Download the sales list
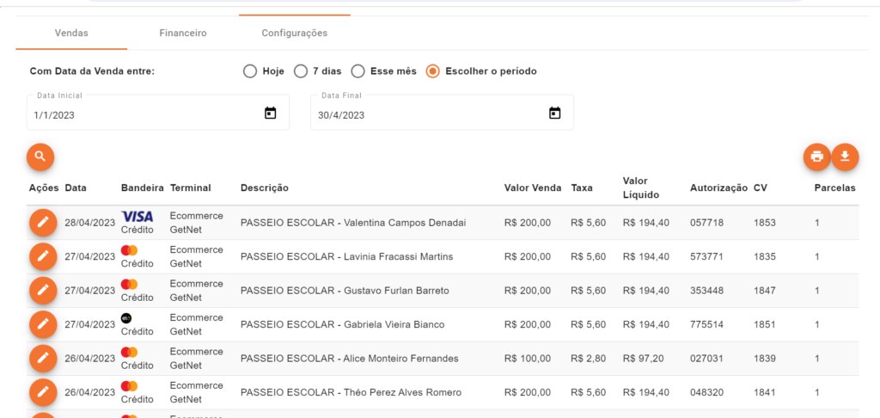 [x=845, y=157]
